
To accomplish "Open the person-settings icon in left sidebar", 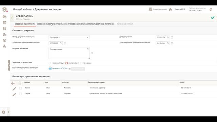I will pos(4,46).
